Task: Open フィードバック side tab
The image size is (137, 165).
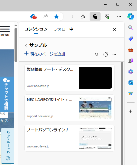Action: 8,146
